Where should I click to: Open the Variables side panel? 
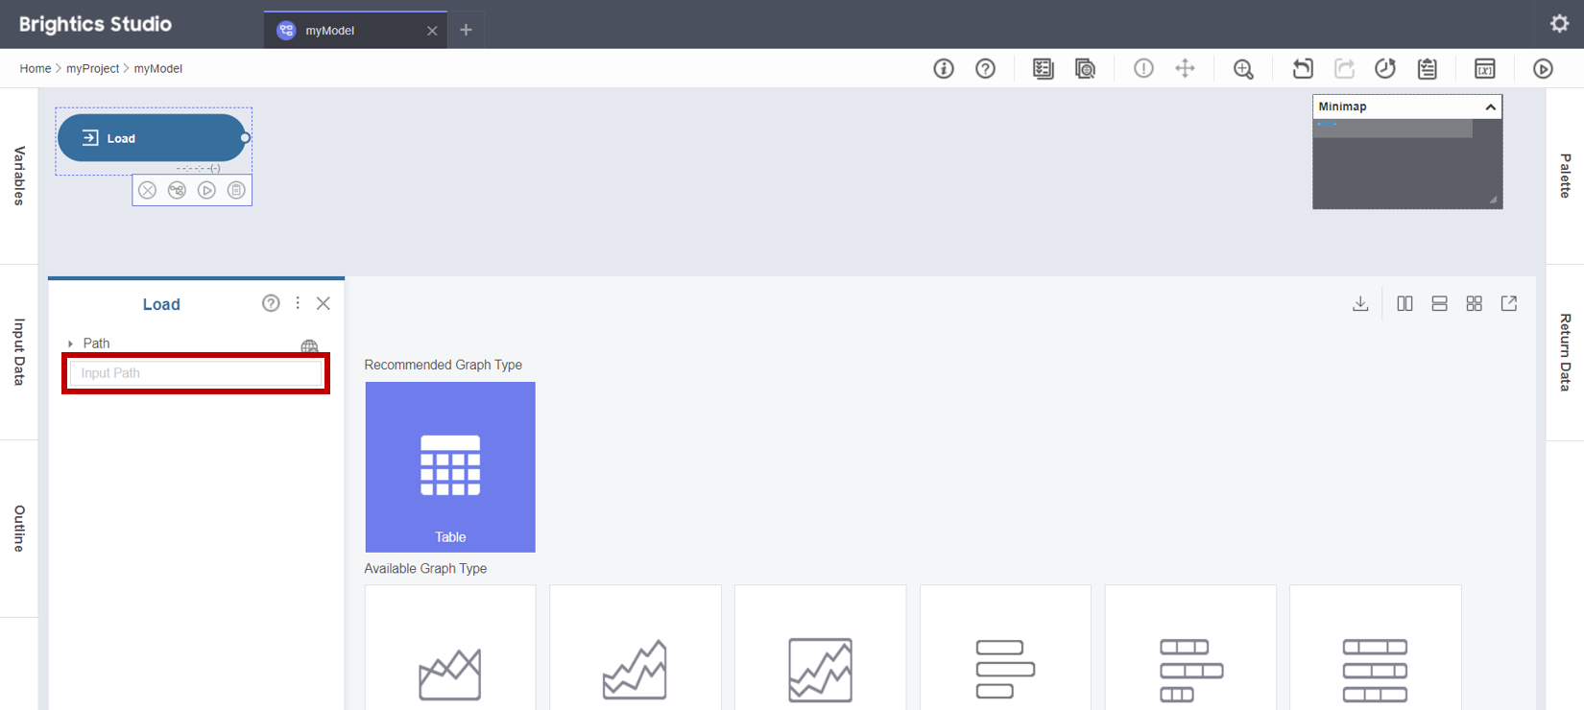19,176
